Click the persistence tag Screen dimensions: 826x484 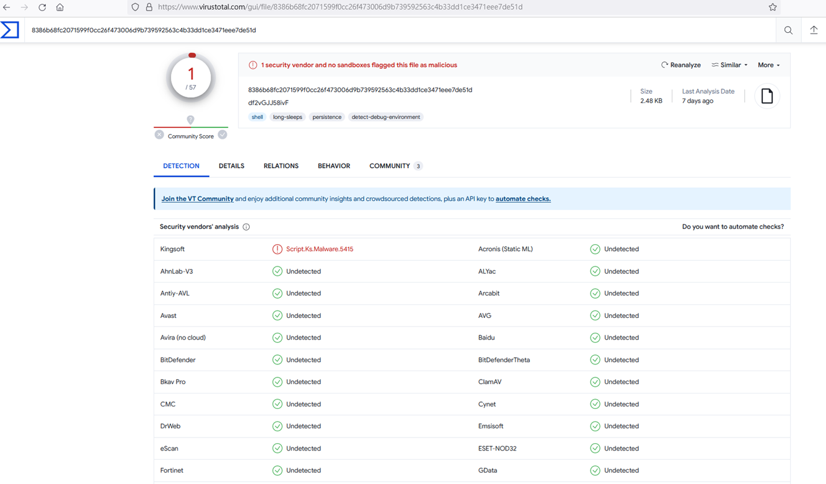pos(327,117)
